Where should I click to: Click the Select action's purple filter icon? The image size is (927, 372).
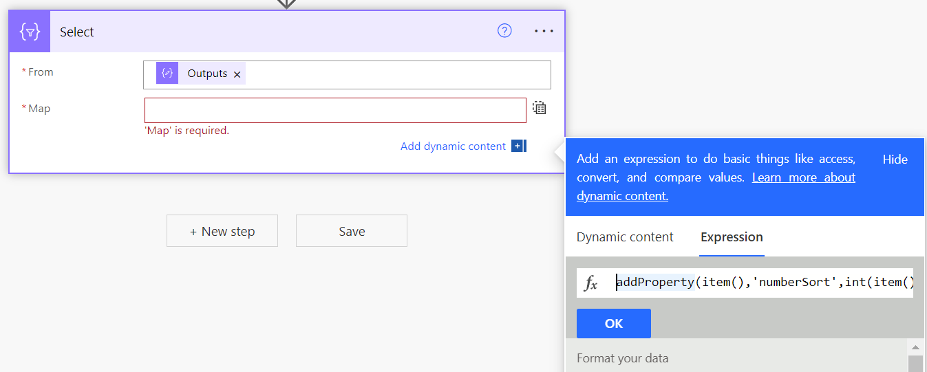tap(30, 32)
